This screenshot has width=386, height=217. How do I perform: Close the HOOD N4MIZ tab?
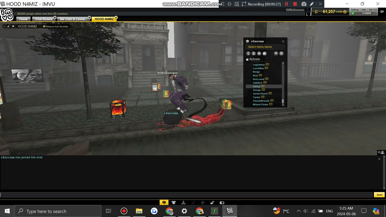pyautogui.click(x=116, y=17)
